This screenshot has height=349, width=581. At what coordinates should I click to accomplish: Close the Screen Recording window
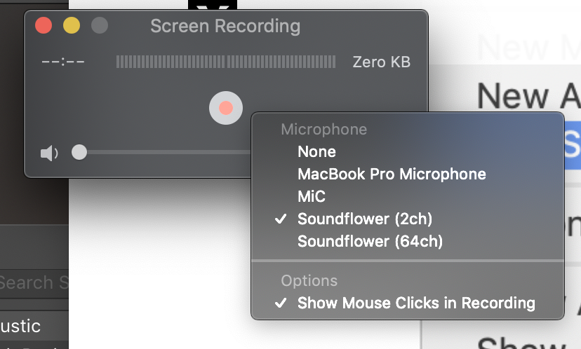(x=44, y=25)
